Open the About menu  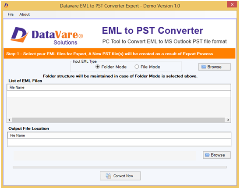25,14
